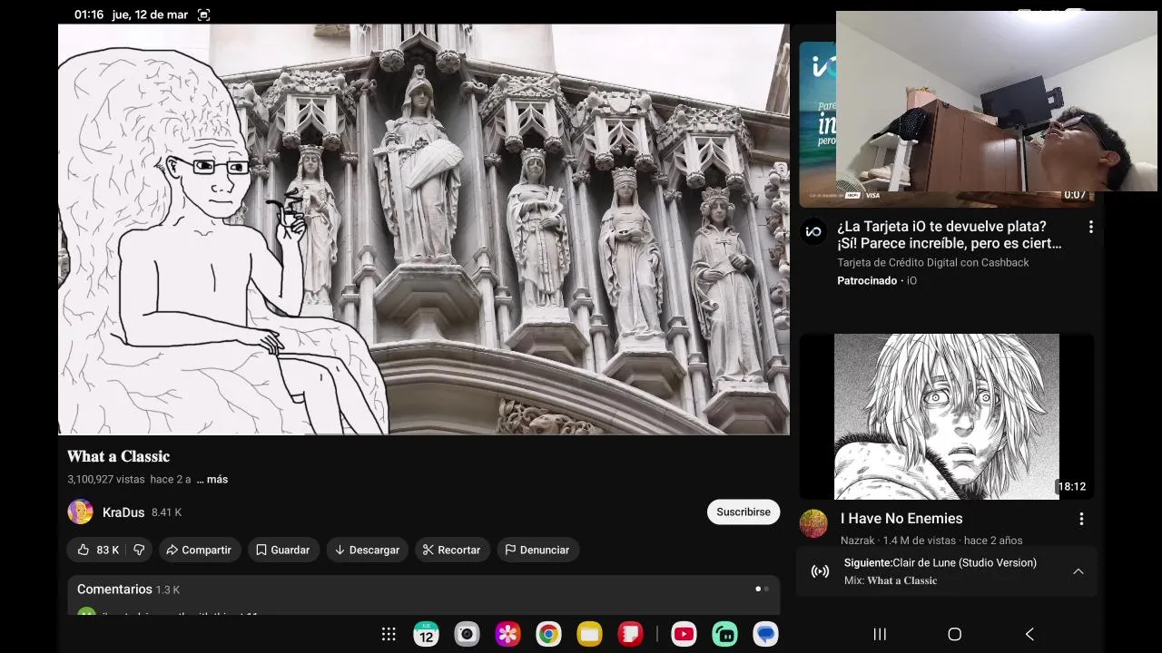Screen dimensions: 1162x653
Task: Click the 1.3 K comments count
Action: [168, 590]
